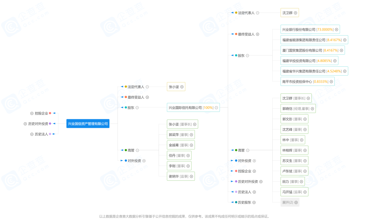
Task: Click 展开(2) to show more executives
Action: point(290,202)
